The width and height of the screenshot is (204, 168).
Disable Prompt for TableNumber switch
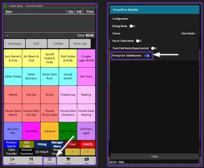[147, 56]
